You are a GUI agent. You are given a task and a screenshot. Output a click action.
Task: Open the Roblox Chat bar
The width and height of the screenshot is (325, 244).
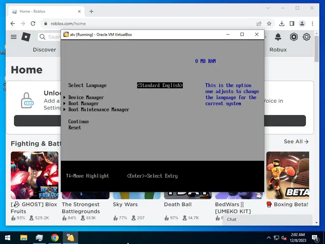[267, 220]
